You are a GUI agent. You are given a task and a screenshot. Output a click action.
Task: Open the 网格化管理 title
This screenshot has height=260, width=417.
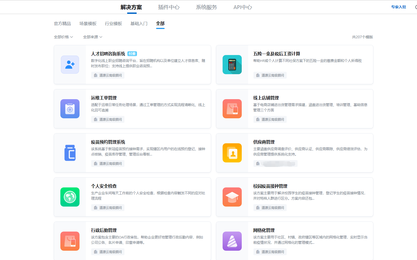(264, 230)
